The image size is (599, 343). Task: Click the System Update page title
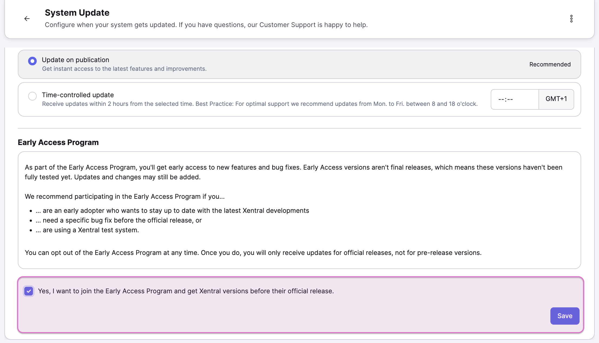(77, 13)
